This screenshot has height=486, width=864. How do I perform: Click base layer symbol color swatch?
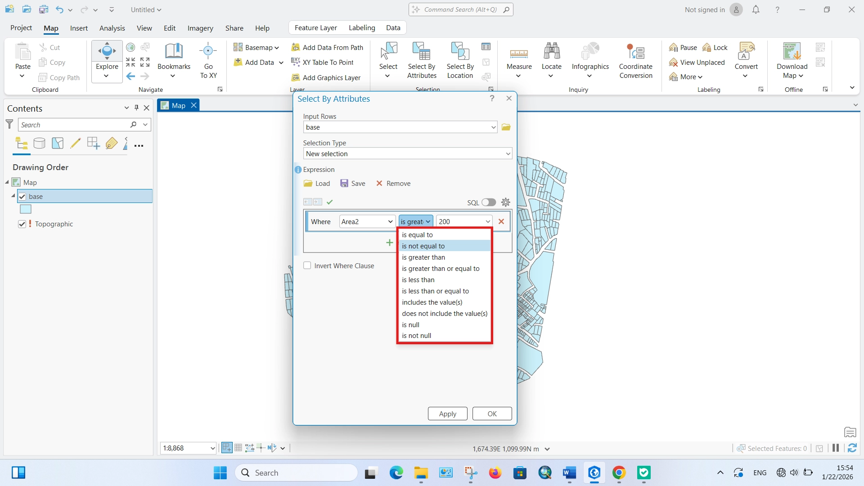(26, 209)
